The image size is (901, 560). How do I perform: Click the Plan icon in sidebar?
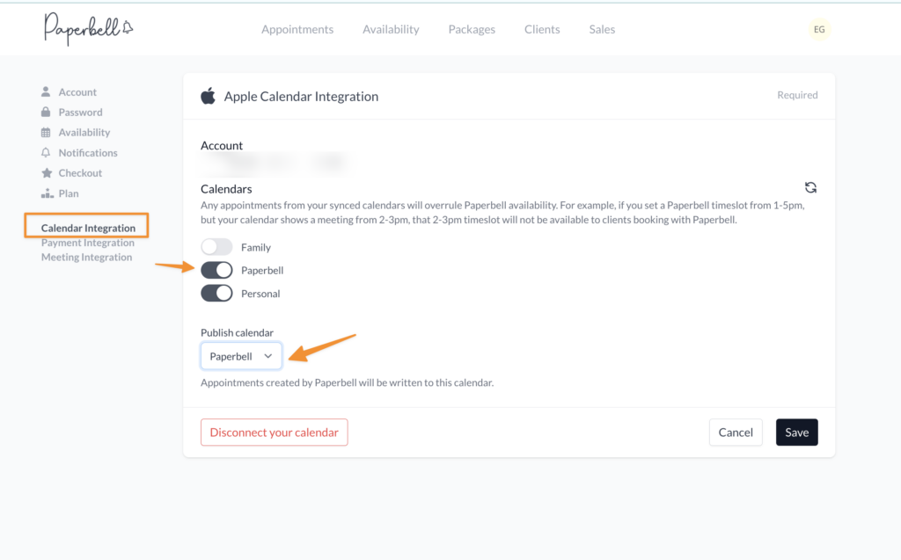[x=46, y=193]
